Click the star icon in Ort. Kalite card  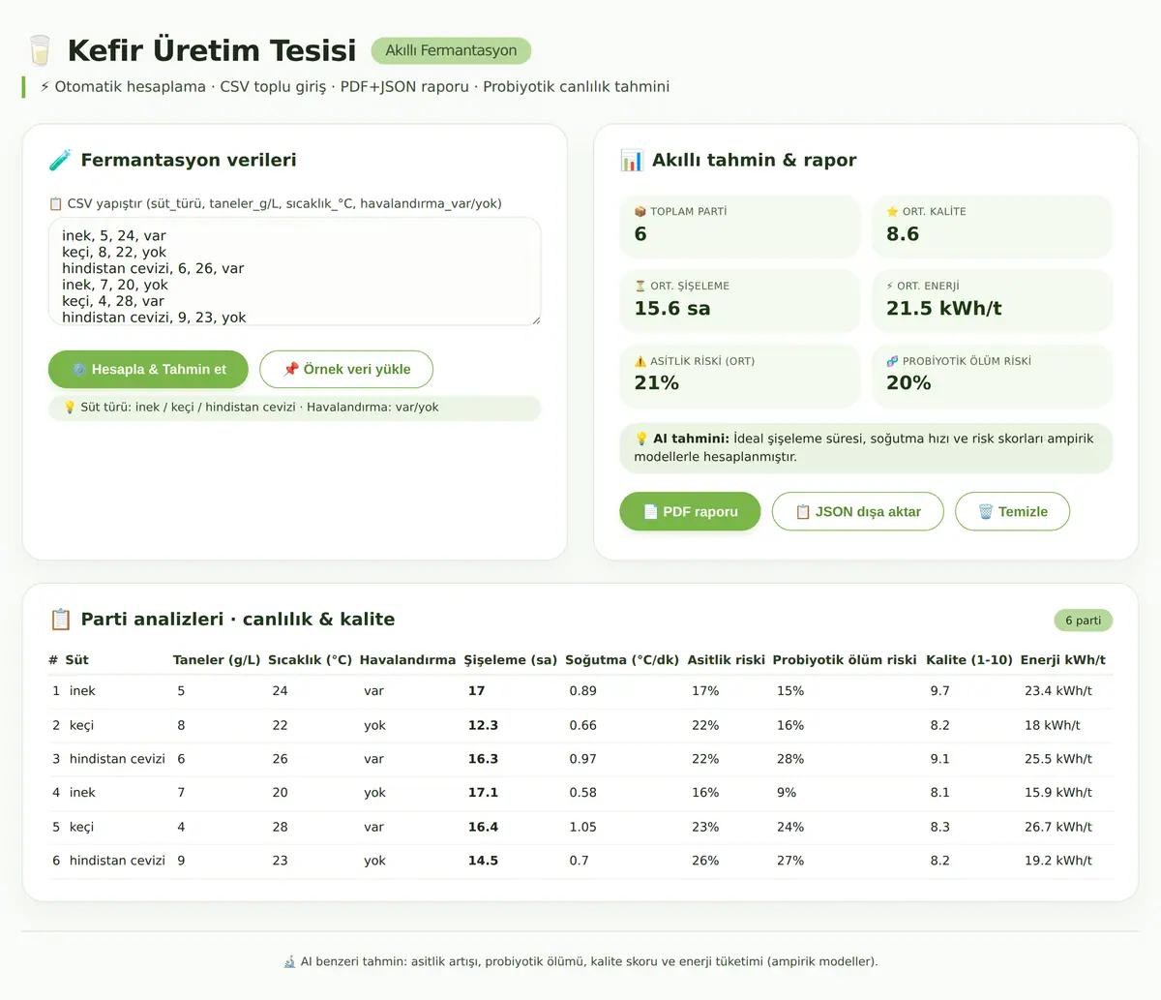coord(892,212)
